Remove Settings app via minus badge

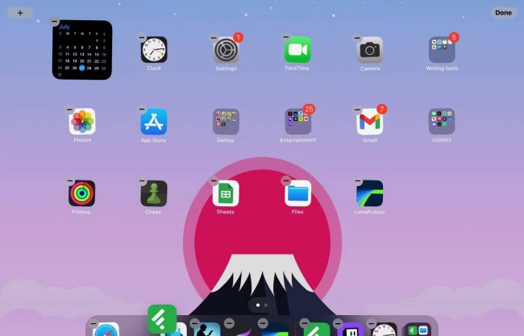214,37
